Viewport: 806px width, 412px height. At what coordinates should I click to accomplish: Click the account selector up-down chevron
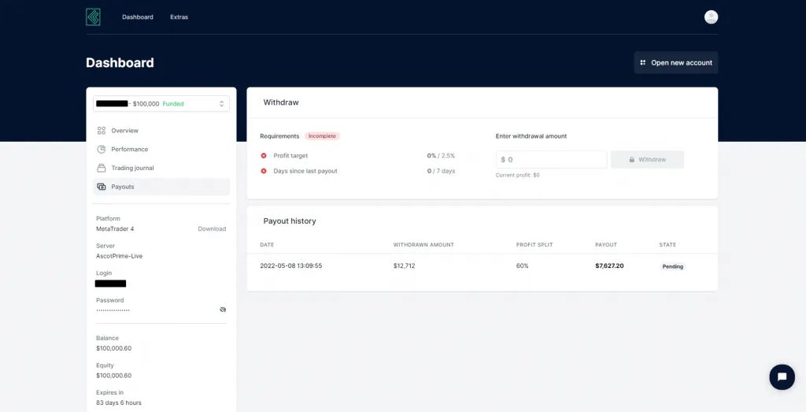pyautogui.click(x=221, y=104)
